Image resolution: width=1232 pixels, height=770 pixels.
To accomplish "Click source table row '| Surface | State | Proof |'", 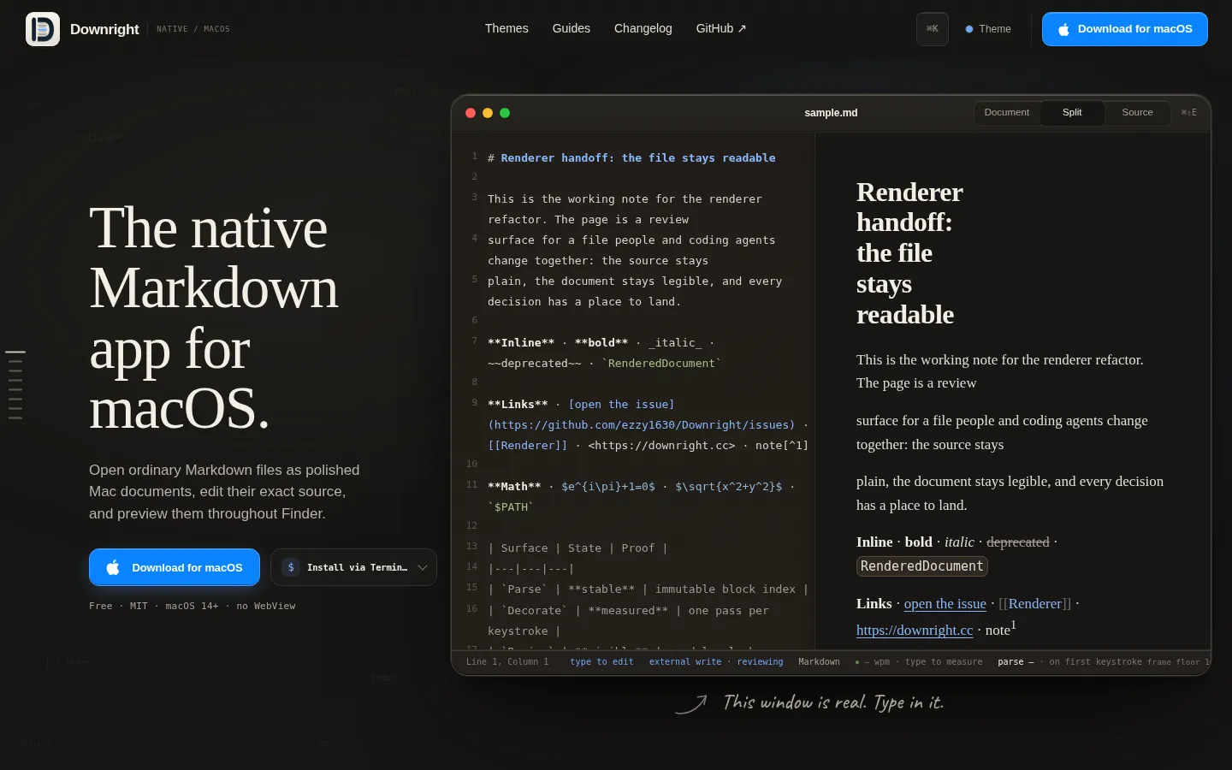I will point(577,548).
